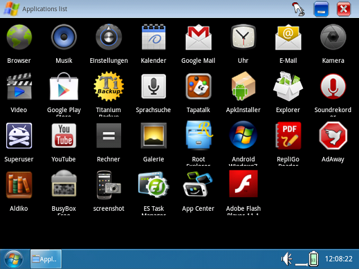Open the Galerie app
The image size is (359, 269).
pyautogui.click(x=154, y=136)
